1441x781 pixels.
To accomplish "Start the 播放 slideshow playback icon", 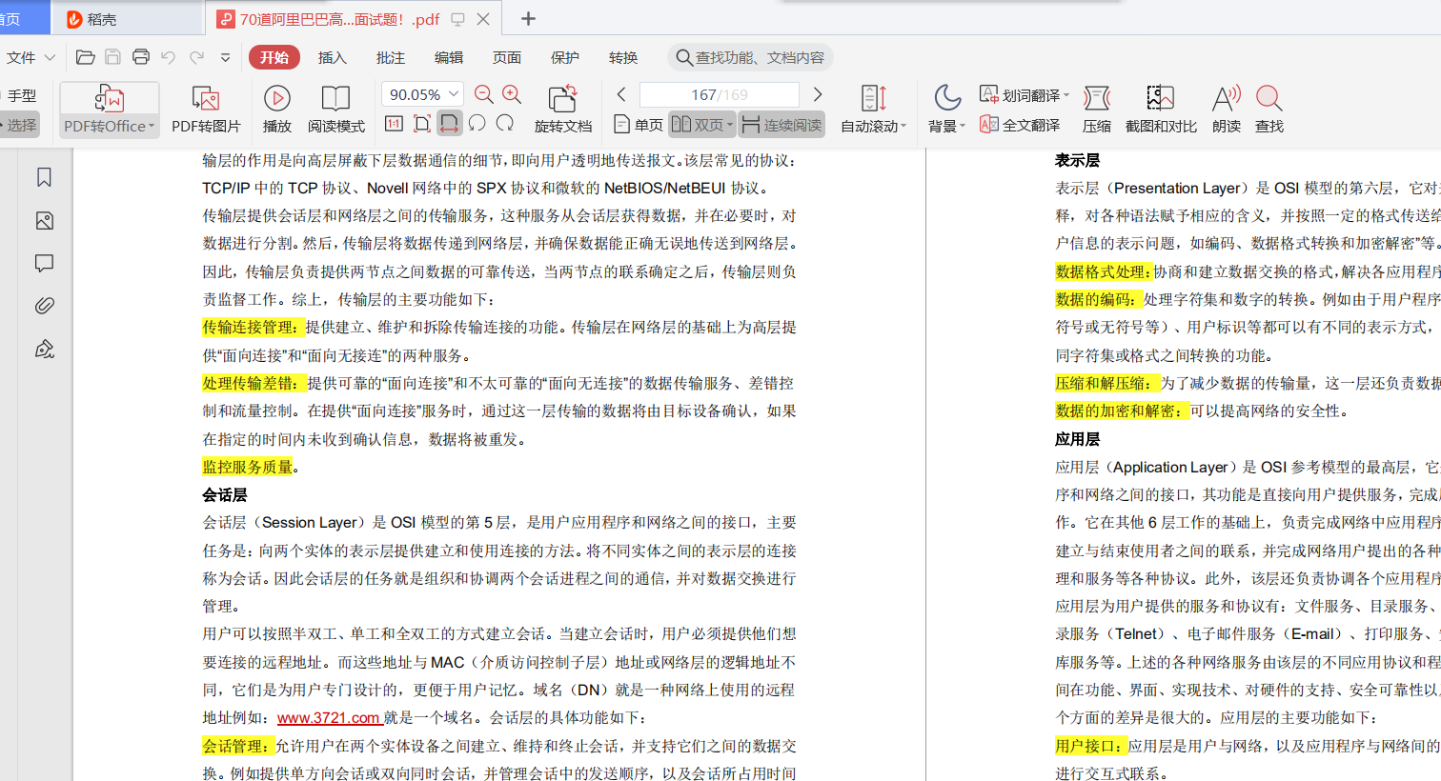I will point(276,107).
